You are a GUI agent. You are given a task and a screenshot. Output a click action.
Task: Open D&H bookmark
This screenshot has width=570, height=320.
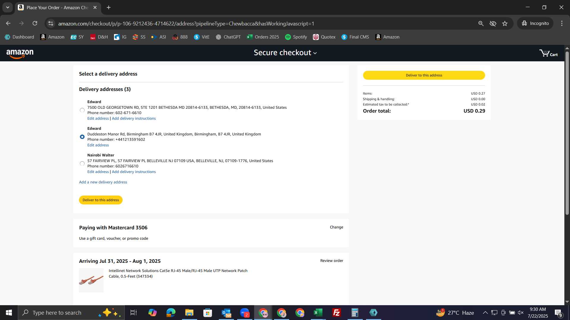pos(99,37)
